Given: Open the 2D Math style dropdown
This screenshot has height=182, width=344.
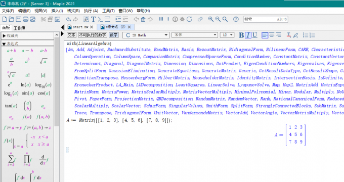Looking at the screenshot, I should pos(146,35).
